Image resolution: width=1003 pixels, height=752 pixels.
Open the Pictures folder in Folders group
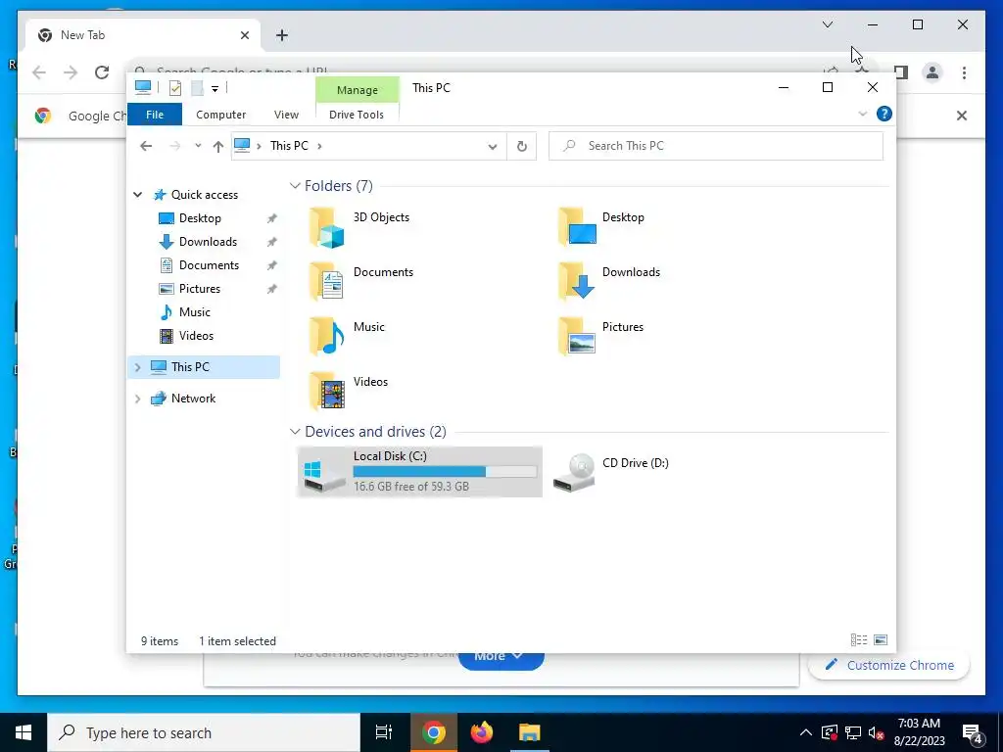pos(576,337)
